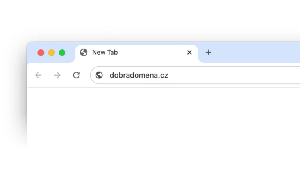300x171 pixels.
Task: Click the dobradomena.cz text in the address bar
Action: pos(139,75)
